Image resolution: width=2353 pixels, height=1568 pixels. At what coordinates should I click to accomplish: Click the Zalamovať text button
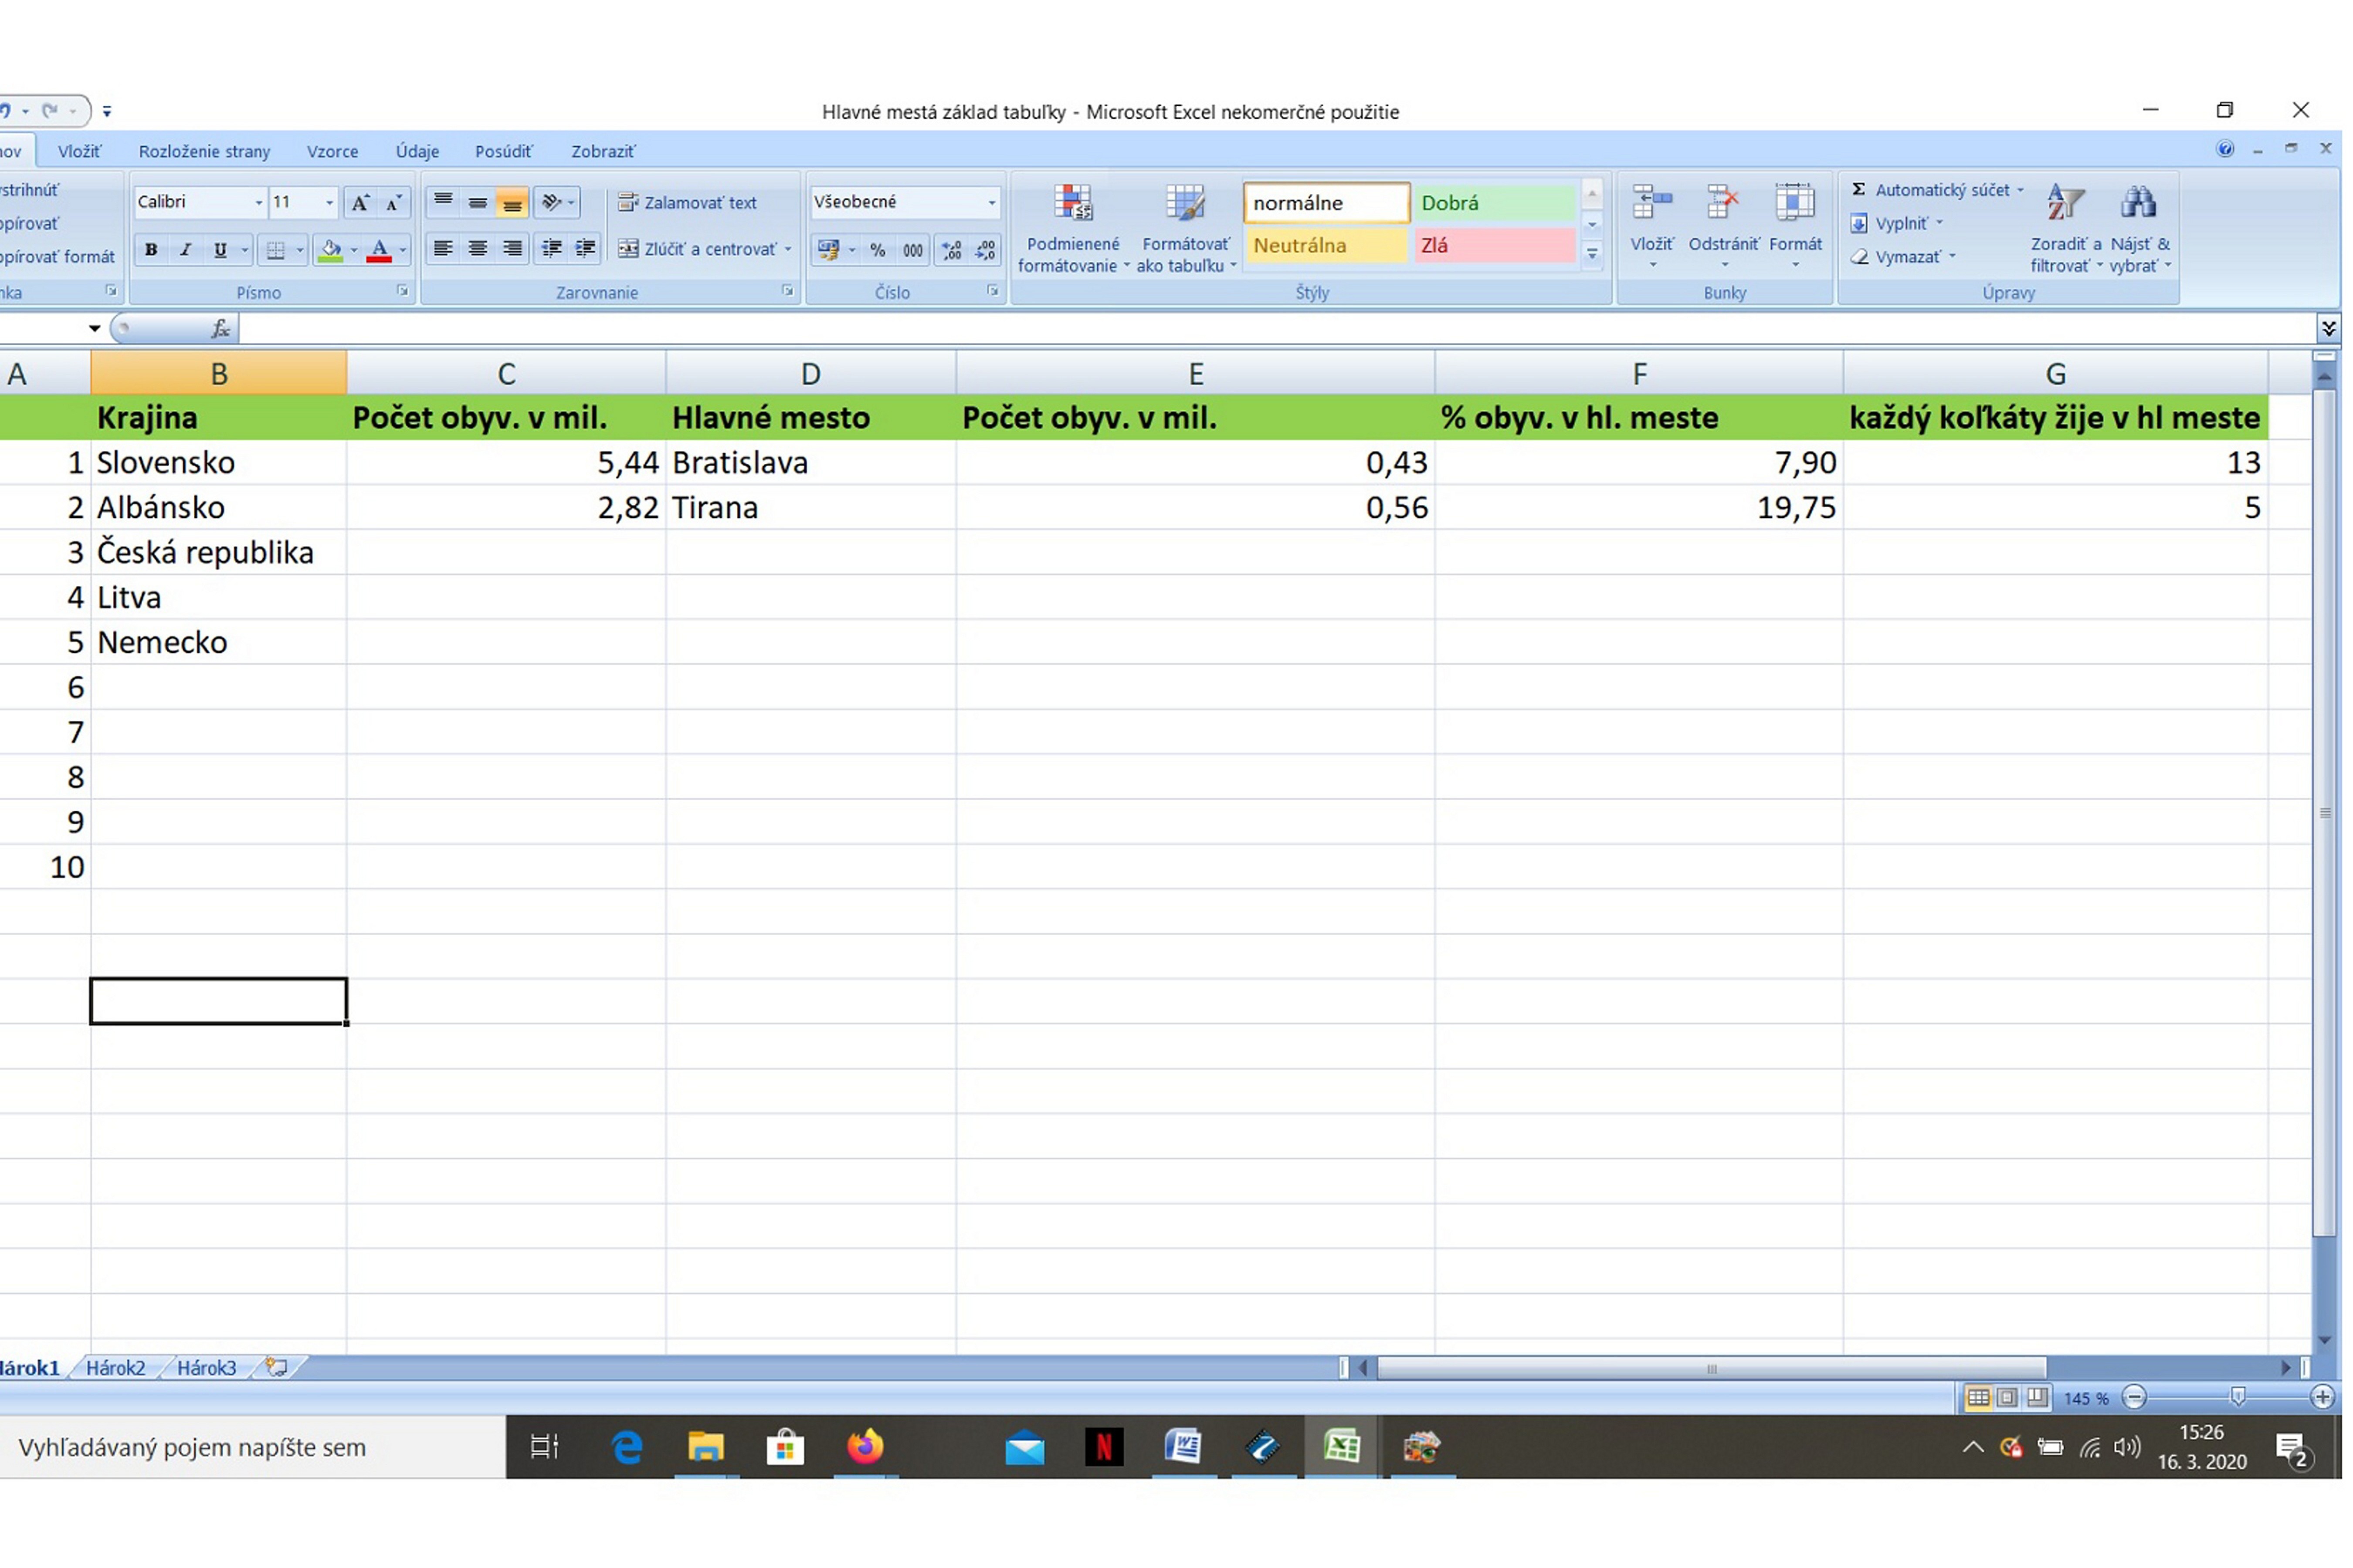[x=687, y=203]
